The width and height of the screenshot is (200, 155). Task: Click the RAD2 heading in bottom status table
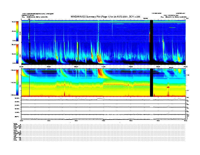click(15, 124)
